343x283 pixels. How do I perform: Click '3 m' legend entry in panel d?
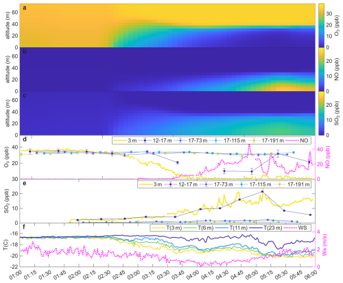click(x=126, y=140)
